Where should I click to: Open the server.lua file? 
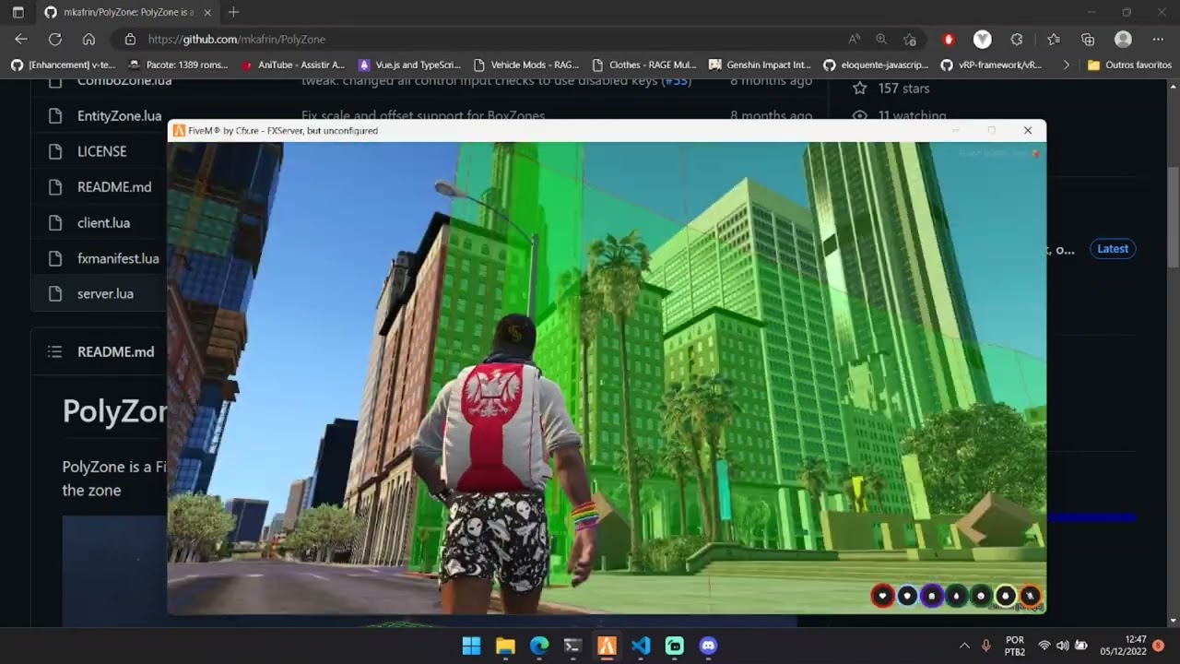[x=105, y=293]
